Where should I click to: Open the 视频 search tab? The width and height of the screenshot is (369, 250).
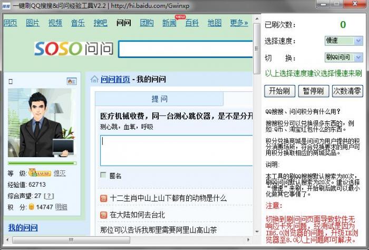[55, 23]
